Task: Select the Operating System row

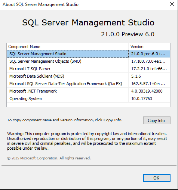Action: (x=88, y=99)
